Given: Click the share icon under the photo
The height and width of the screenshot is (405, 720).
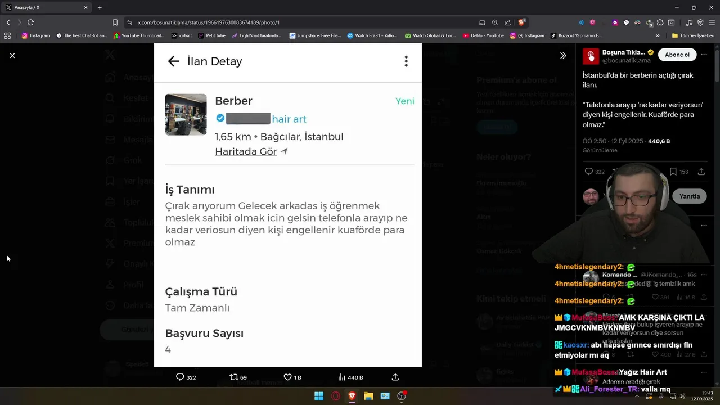Looking at the screenshot, I should [395, 377].
